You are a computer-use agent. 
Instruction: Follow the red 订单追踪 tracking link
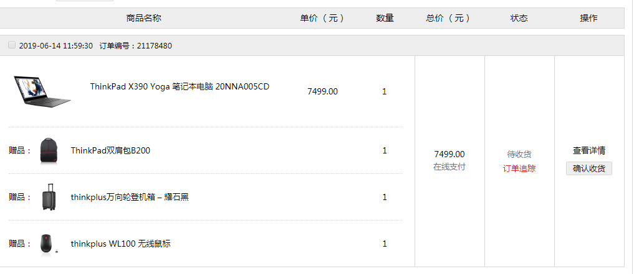519,169
